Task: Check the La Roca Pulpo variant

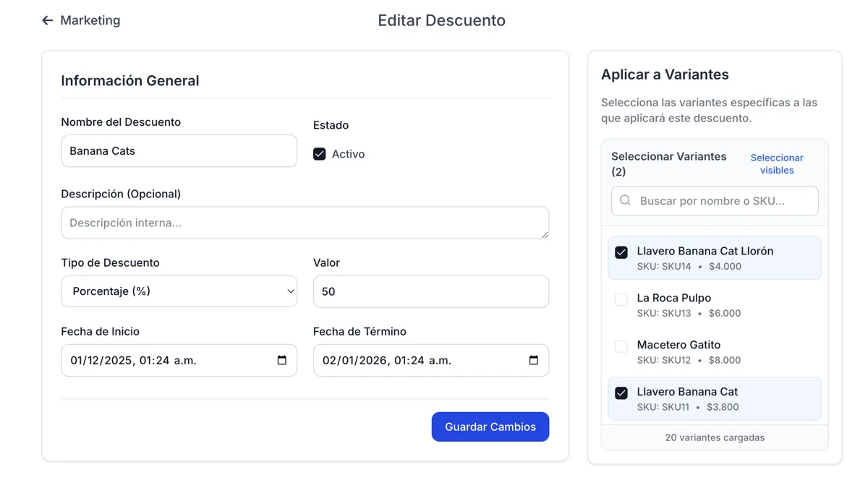Action: click(621, 299)
